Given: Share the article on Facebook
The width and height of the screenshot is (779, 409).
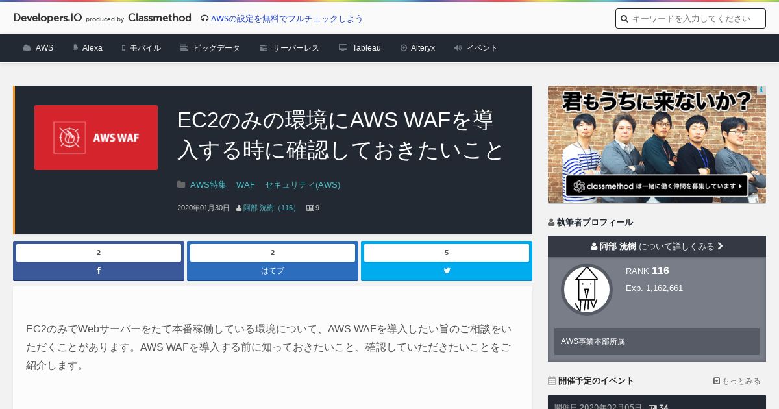Looking at the screenshot, I should [x=99, y=271].
